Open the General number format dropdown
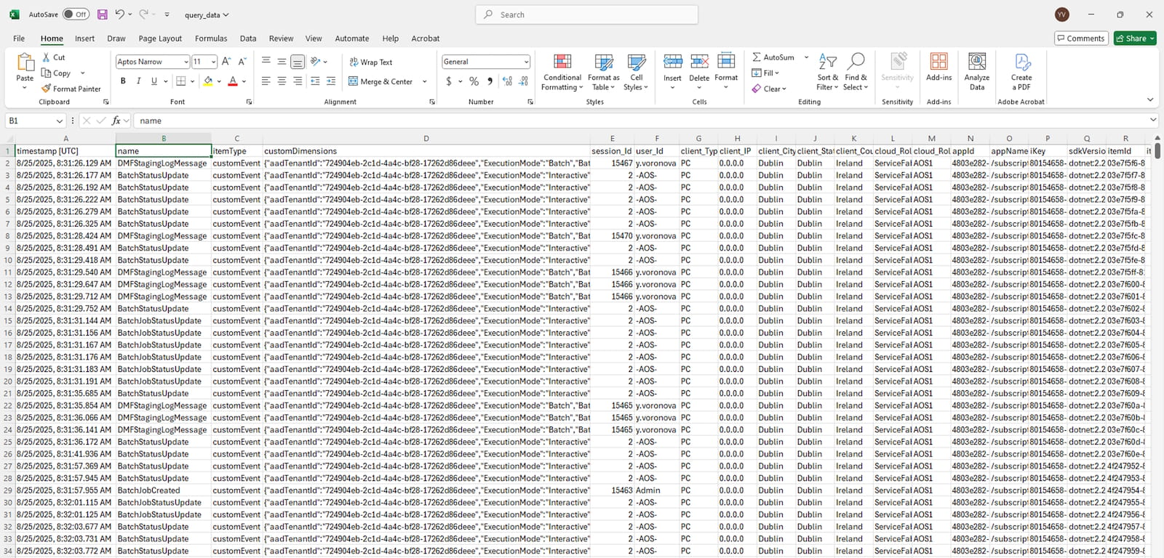This screenshot has height=558, width=1164. pyautogui.click(x=526, y=62)
